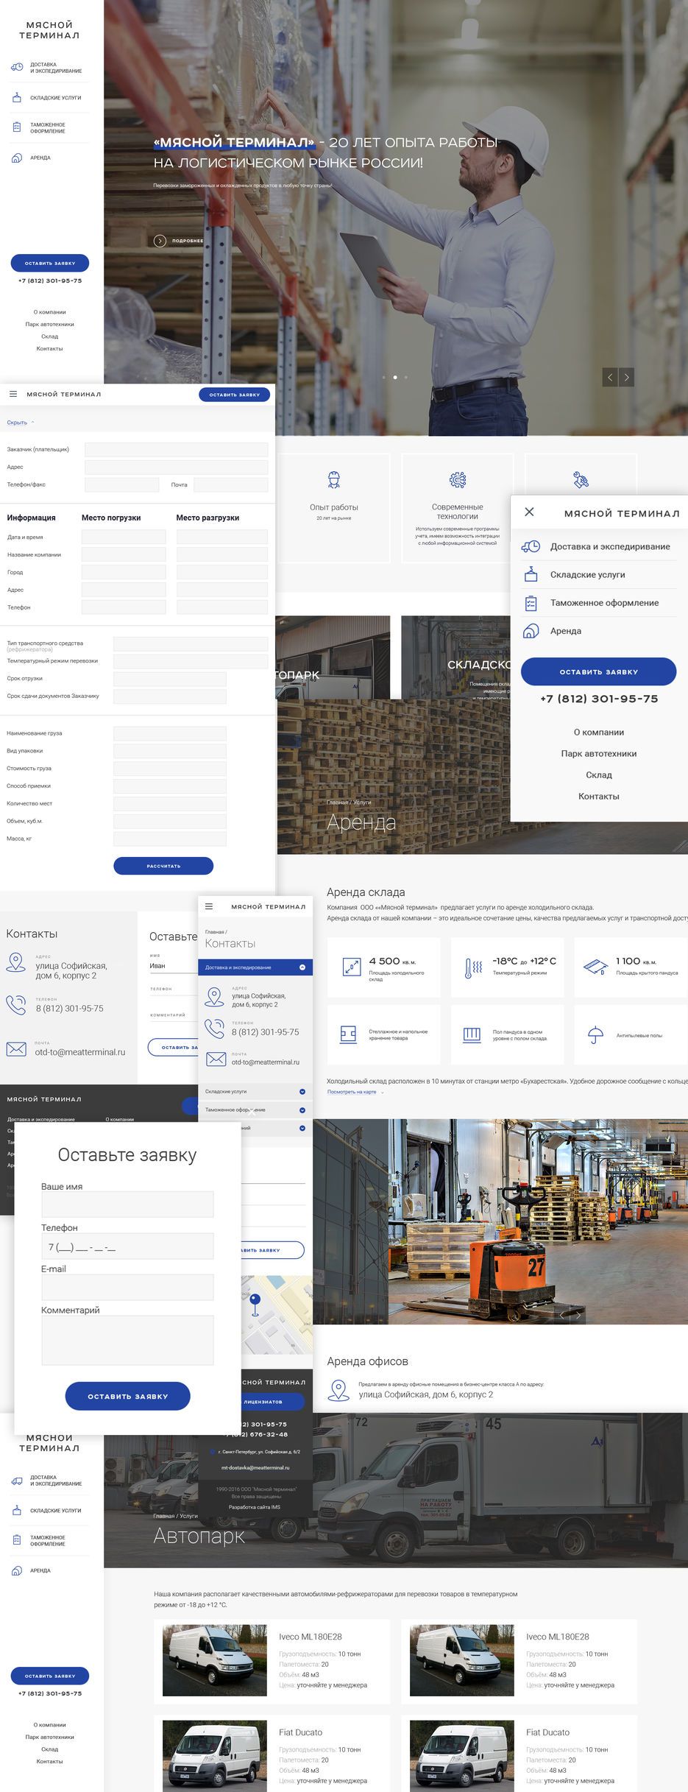Screen dimensions: 688x1792
Task: Click the delivery truck icon in mobile menu
Action: [531, 546]
